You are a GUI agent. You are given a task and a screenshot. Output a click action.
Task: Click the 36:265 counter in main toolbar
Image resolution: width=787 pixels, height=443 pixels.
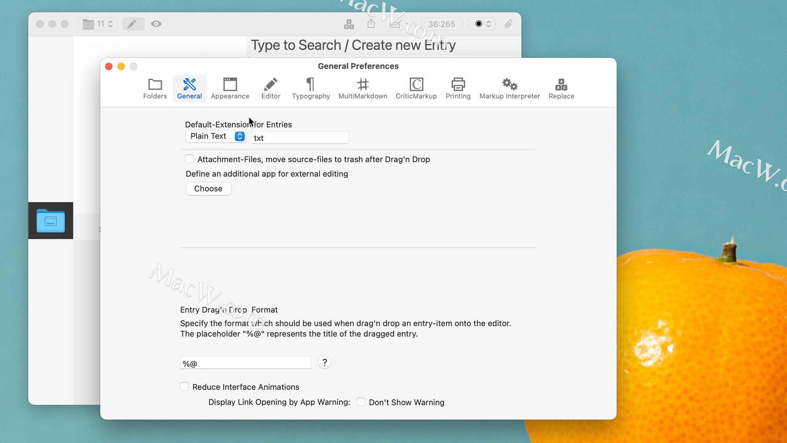pos(441,24)
